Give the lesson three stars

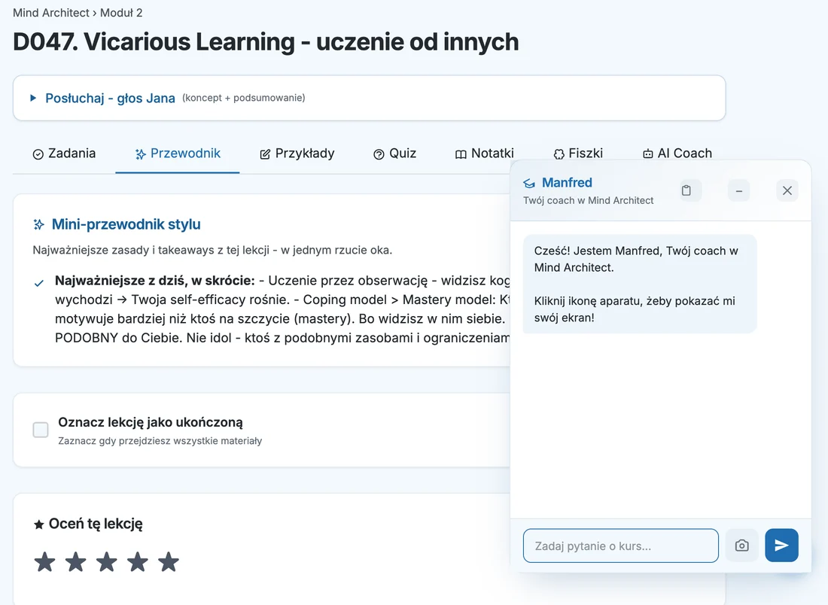pos(107,561)
